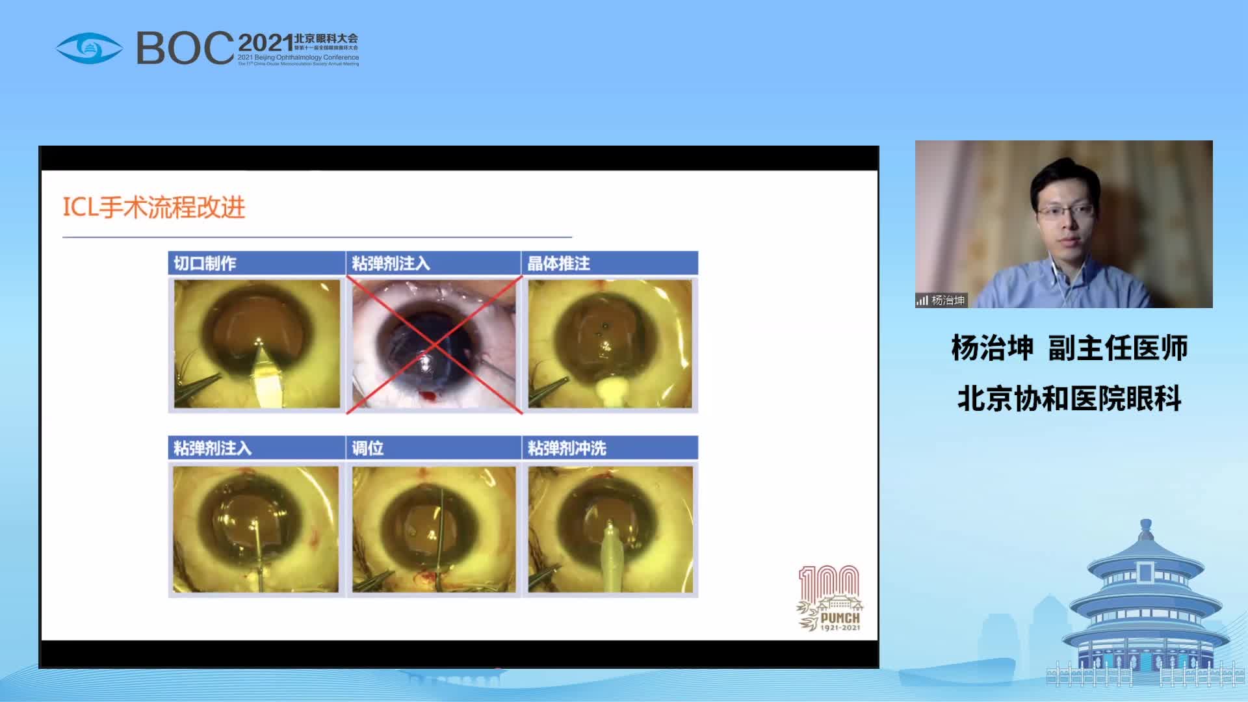Click the text 北京协和医院眼科
This screenshot has height=702, width=1248.
coord(1069,398)
